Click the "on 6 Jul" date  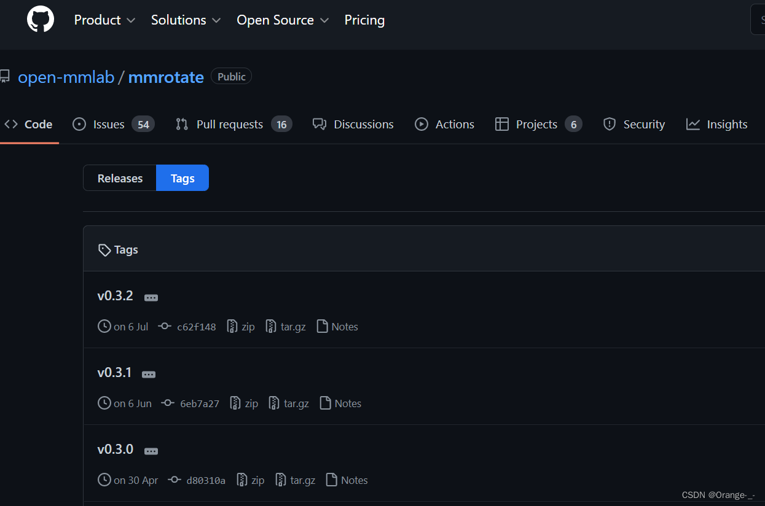coord(131,327)
